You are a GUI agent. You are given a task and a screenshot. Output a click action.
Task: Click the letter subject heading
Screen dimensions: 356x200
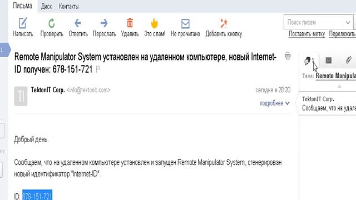pos(145,63)
